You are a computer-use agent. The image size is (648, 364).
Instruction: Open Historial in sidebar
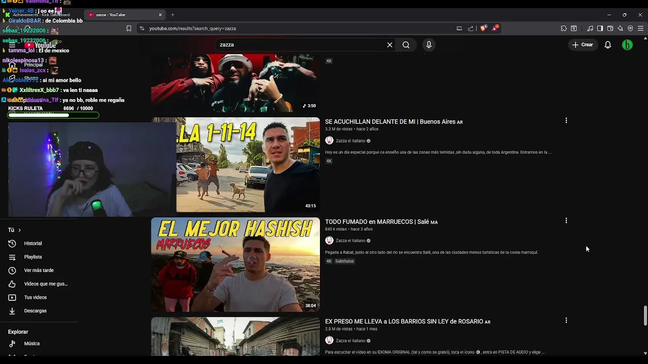point(39,244)
